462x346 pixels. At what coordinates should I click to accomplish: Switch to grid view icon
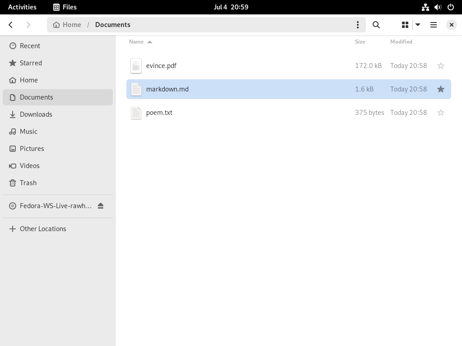(405, 25)
